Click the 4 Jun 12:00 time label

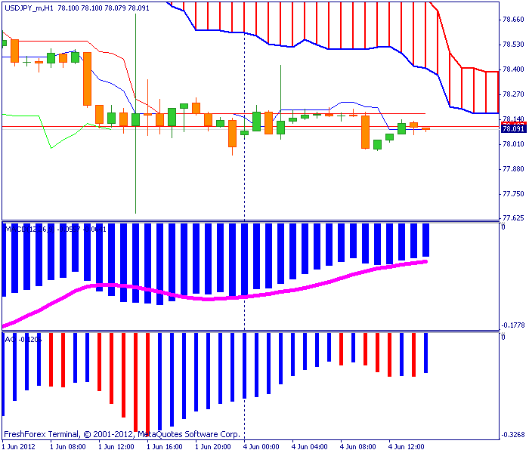tap(407, 447)
